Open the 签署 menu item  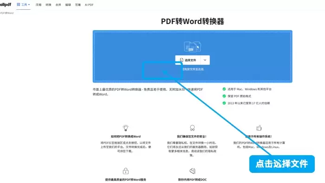pyautogui.click(x=78, y=5)
